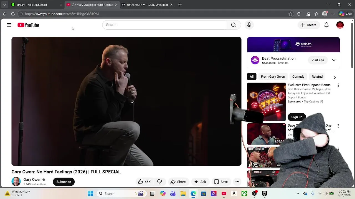Image resolution: width=355 pixels, height=199 pixels.
Task: Start voice search with microphone icon
Action: pos(249,25)
